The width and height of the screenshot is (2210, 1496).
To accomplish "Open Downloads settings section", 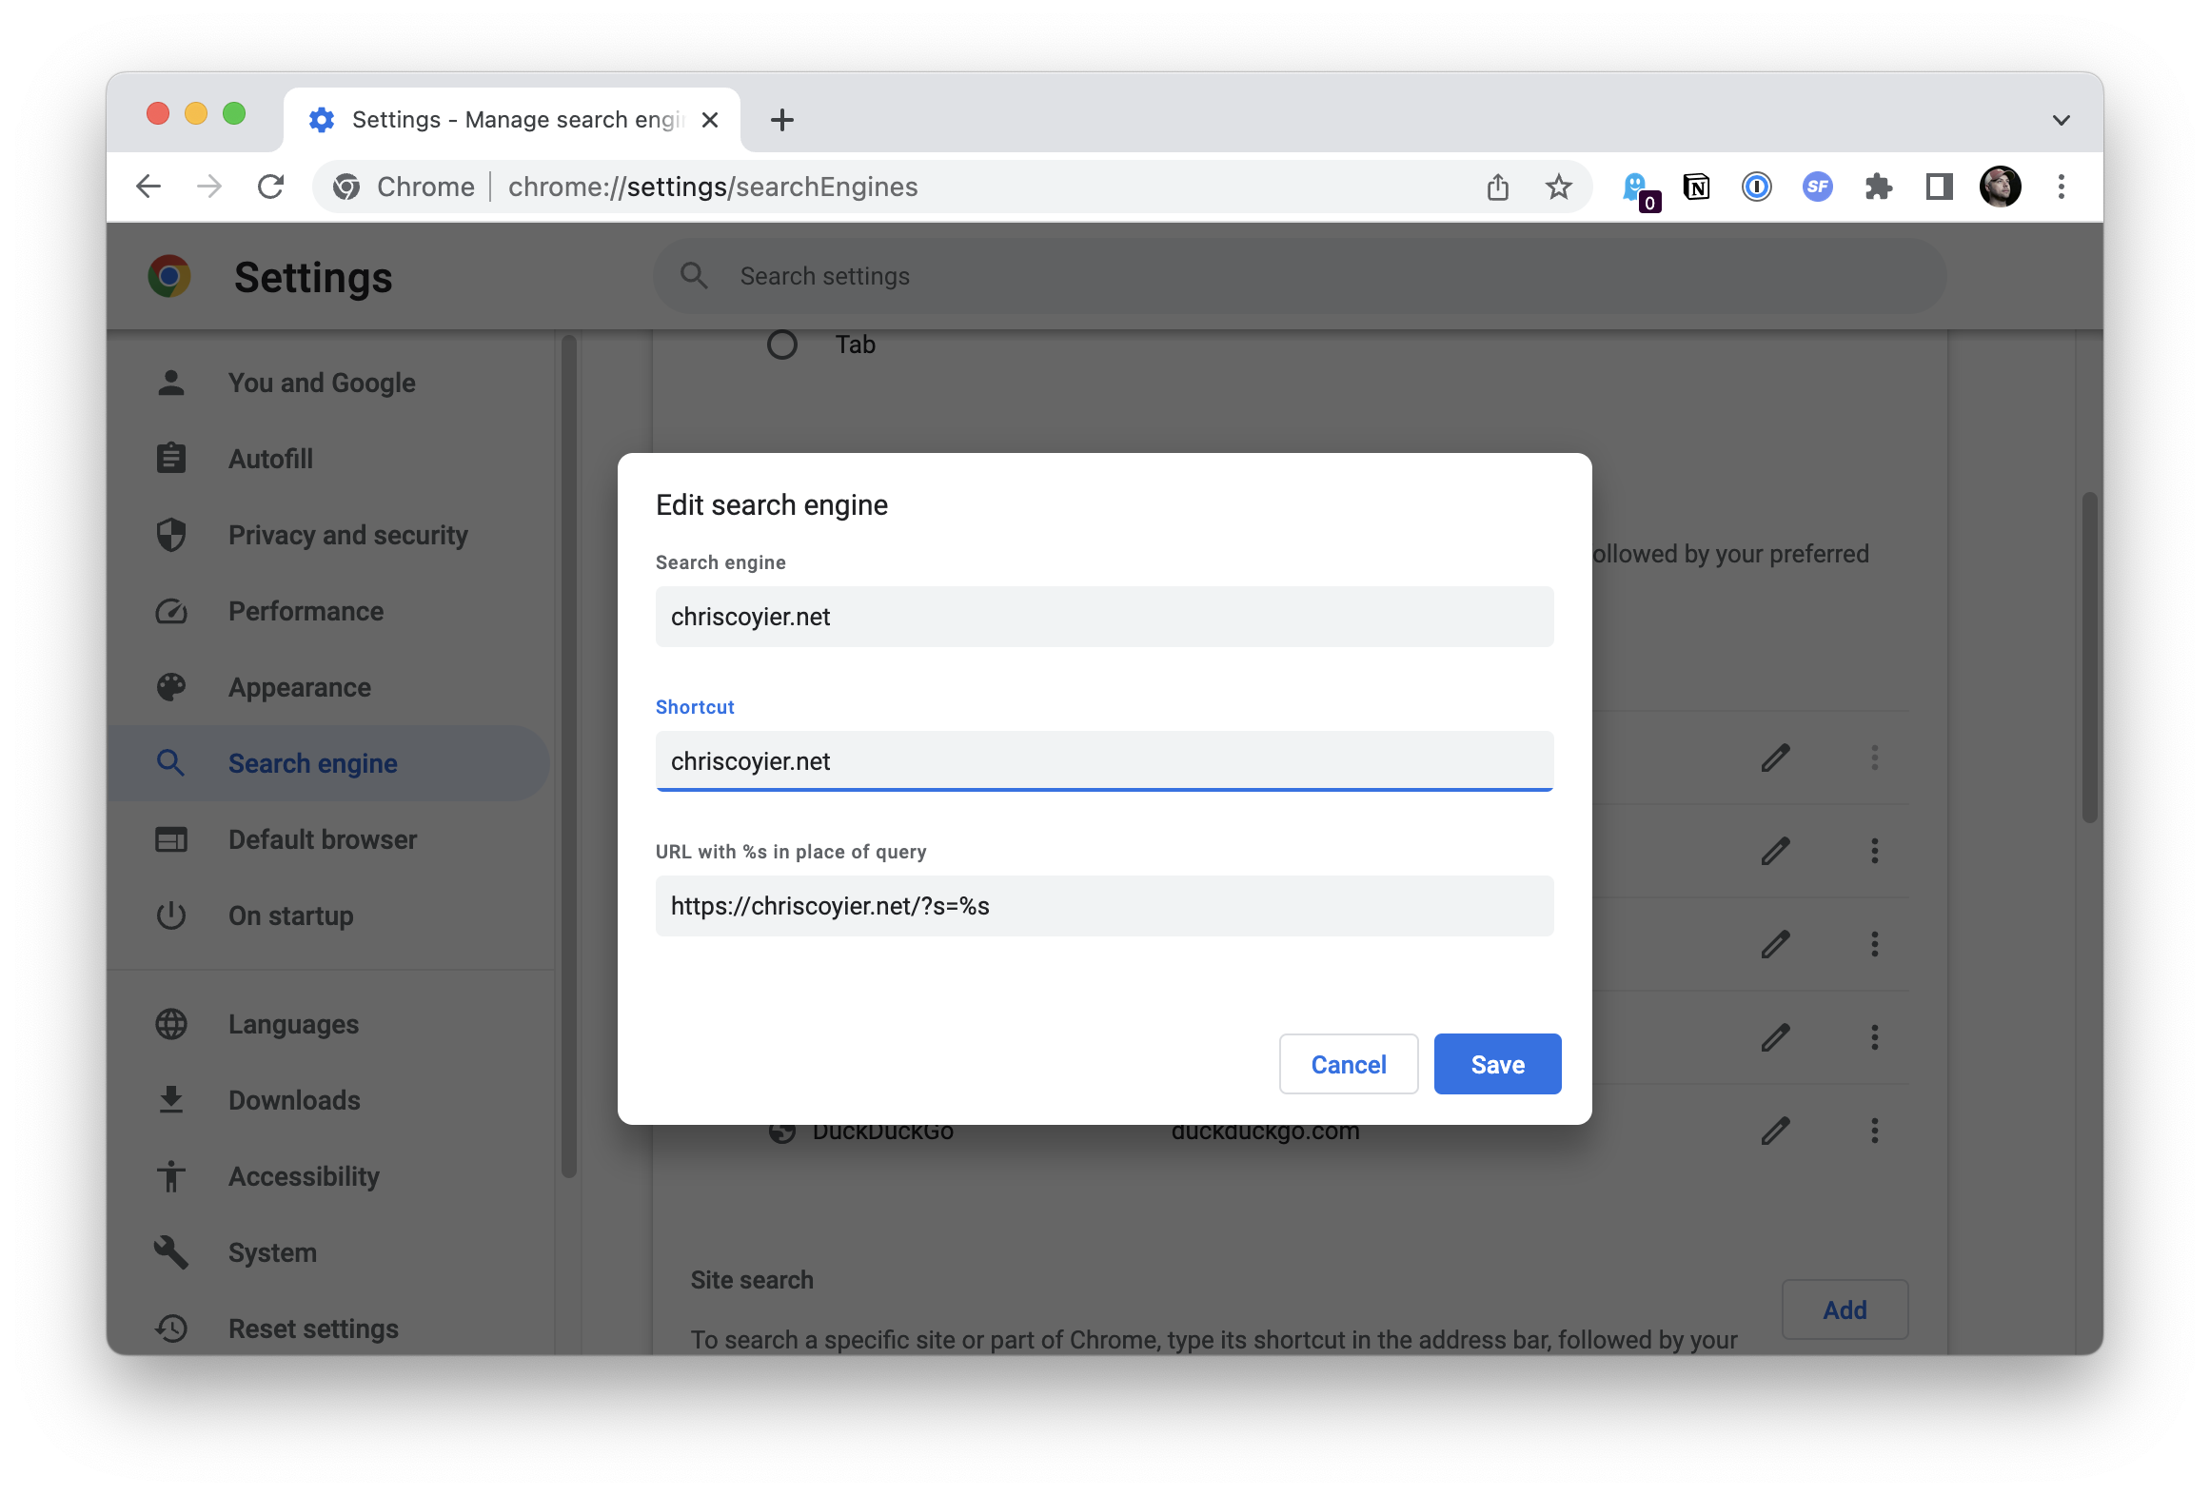I will coord(329,1100).
